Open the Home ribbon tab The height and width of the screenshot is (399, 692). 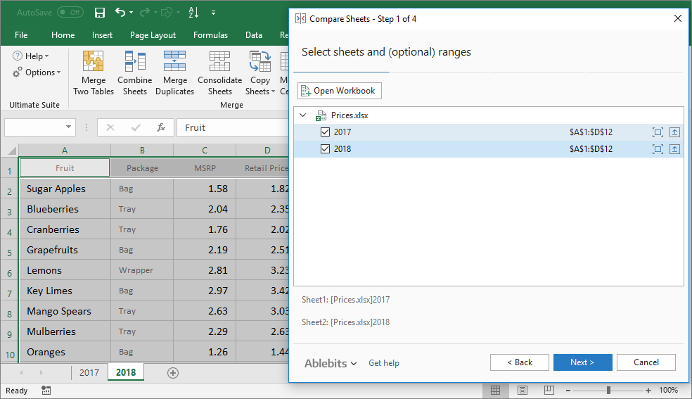click(63, 35)
